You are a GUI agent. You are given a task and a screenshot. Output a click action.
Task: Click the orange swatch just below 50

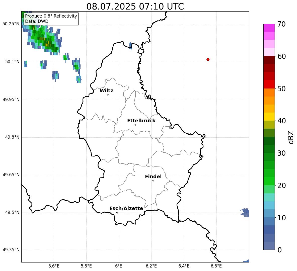pos(269,92)
